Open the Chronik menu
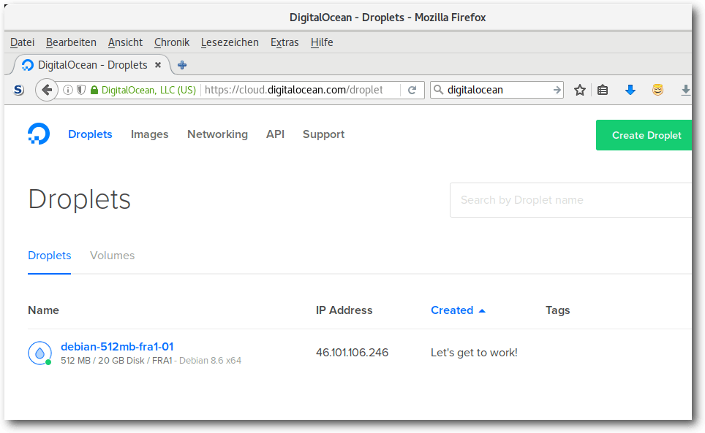Image resolution: width=705 pixels, height=433 pixels. pyautogui.click(x=172, y=42)
